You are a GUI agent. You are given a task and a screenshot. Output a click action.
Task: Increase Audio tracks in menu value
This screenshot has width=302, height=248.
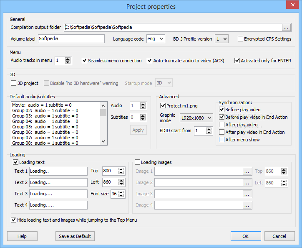point(68,59)
